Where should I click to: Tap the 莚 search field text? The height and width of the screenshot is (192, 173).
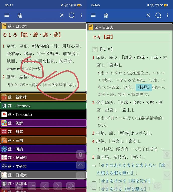click(x=20, y=16)
